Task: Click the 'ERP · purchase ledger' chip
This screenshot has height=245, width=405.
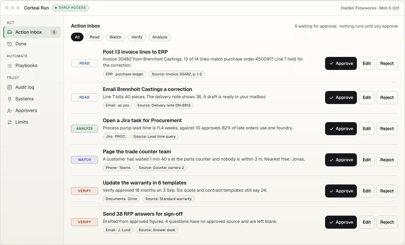Action: click(x=124, y=74)
